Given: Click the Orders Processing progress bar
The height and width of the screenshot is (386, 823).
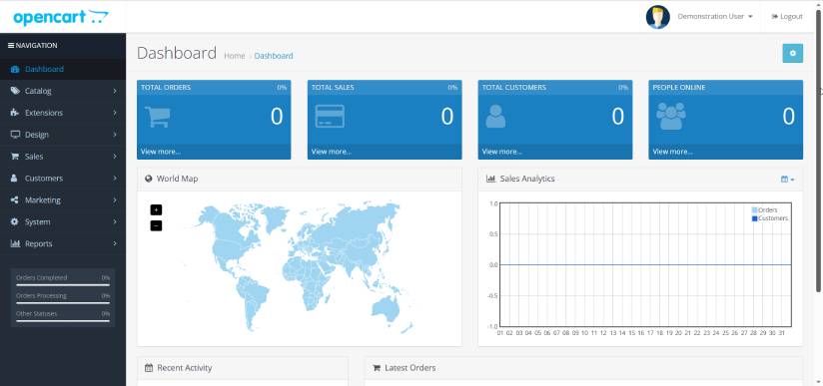Looking at the screenshot, I should 63,302.
